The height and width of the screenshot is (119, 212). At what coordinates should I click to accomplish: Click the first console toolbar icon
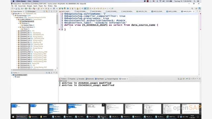tap(179, 79)
